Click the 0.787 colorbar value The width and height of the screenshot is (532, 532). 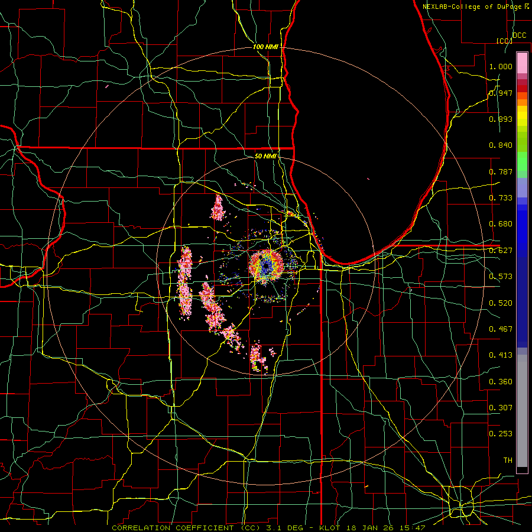tap(501, 171)
